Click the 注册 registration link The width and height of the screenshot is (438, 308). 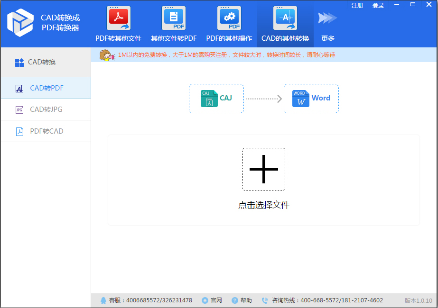357,5
